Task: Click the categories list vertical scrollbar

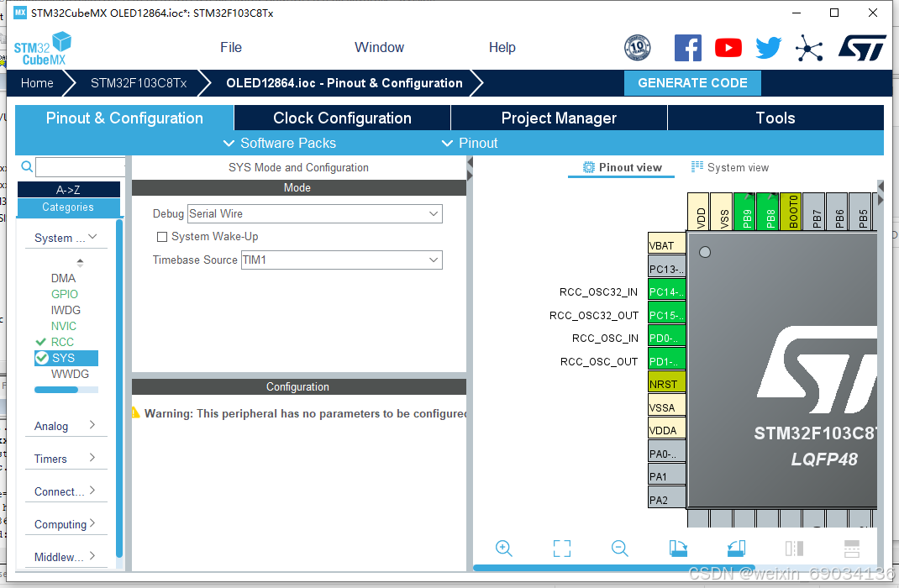Action: point(119,389)
